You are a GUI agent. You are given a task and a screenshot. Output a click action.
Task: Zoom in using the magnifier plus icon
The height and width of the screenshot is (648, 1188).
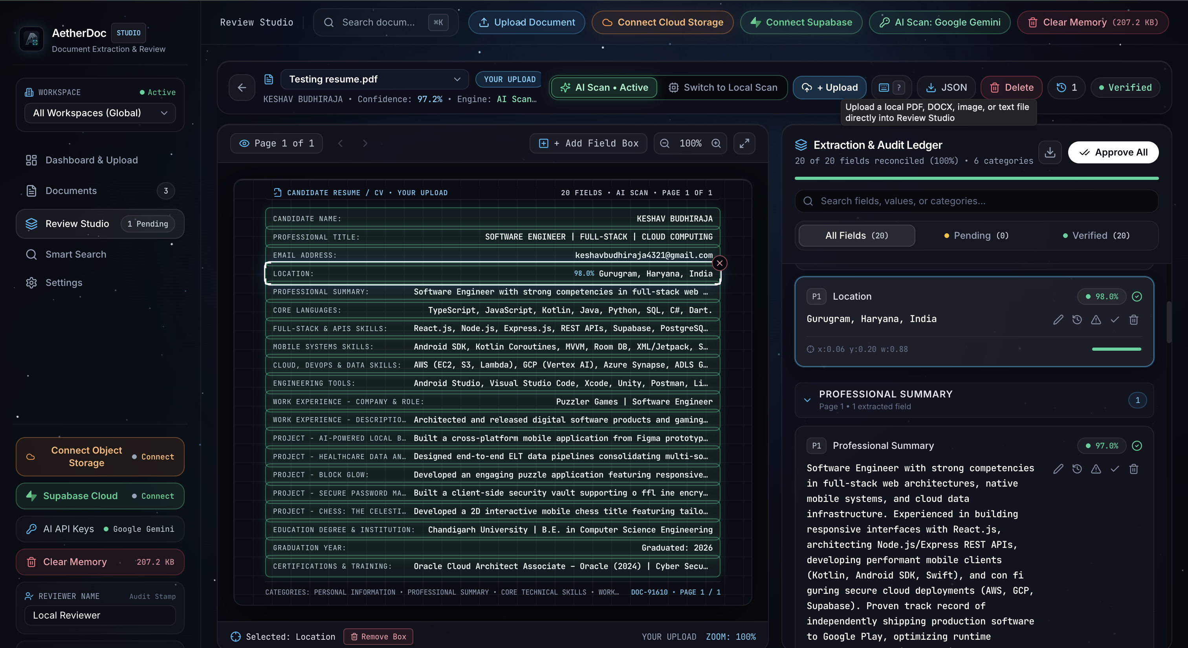[x=716, y=143]
